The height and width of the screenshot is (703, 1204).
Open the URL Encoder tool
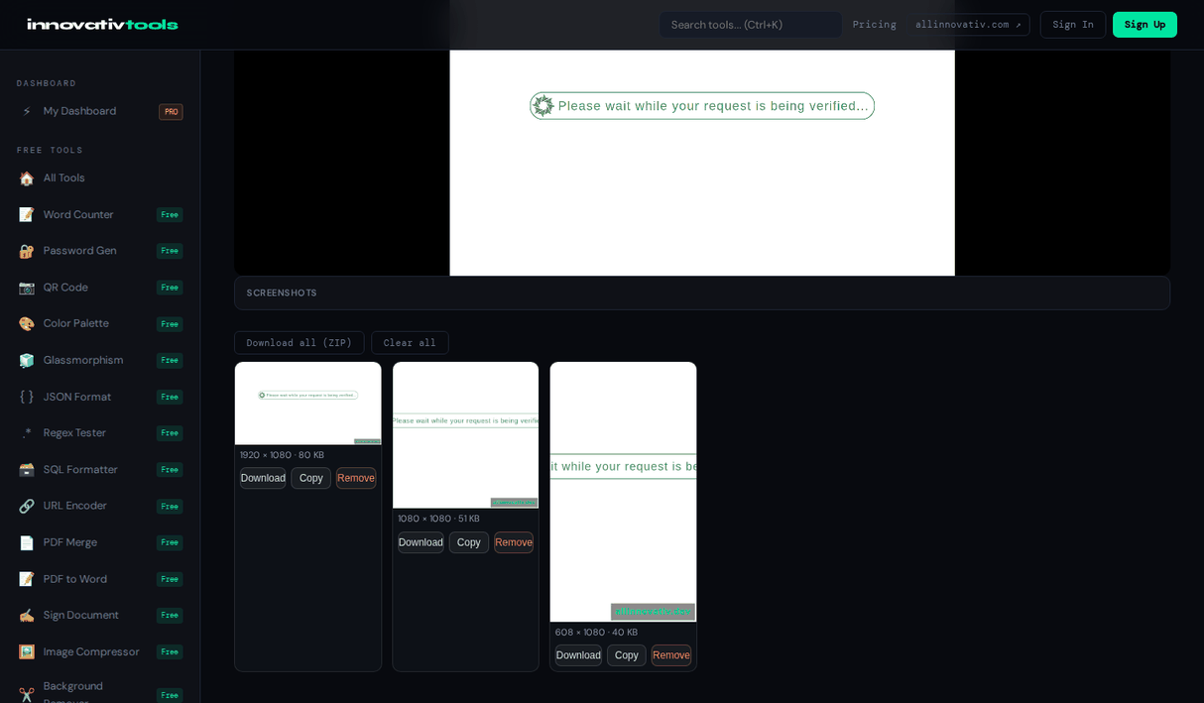click(x=100, y=507)
